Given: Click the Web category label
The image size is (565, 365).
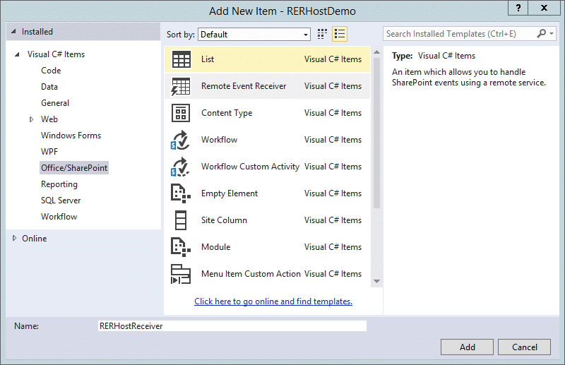Looking at the screenshot, I should tap(49, 119).
